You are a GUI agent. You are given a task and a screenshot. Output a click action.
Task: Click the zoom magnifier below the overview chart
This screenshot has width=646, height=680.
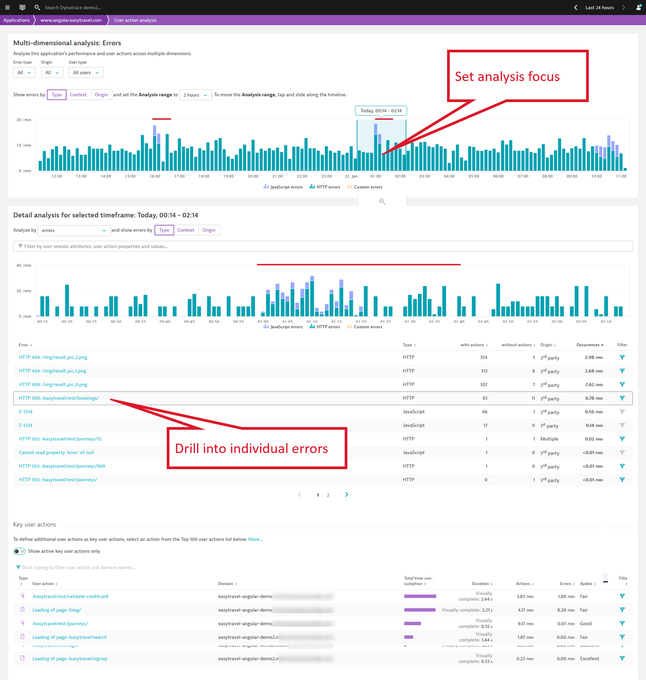(x=382, y=201)
